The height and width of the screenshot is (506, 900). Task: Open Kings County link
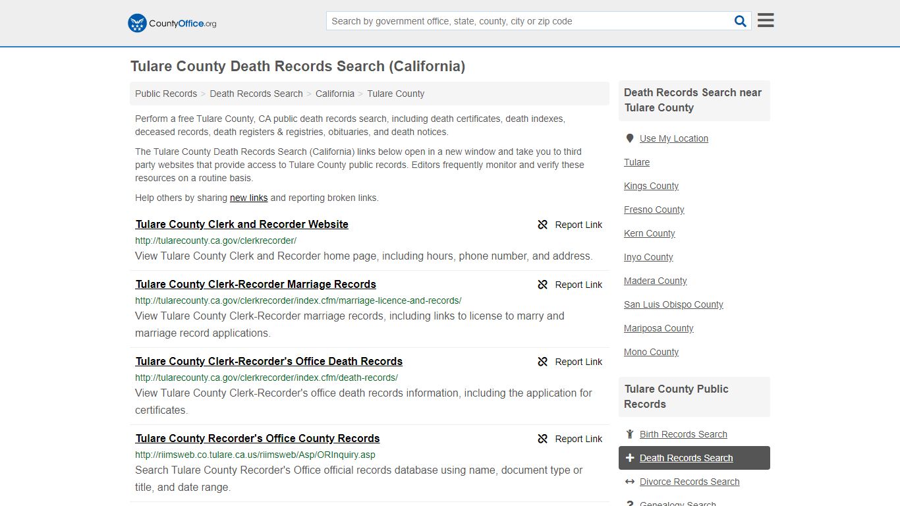(651, 186)
